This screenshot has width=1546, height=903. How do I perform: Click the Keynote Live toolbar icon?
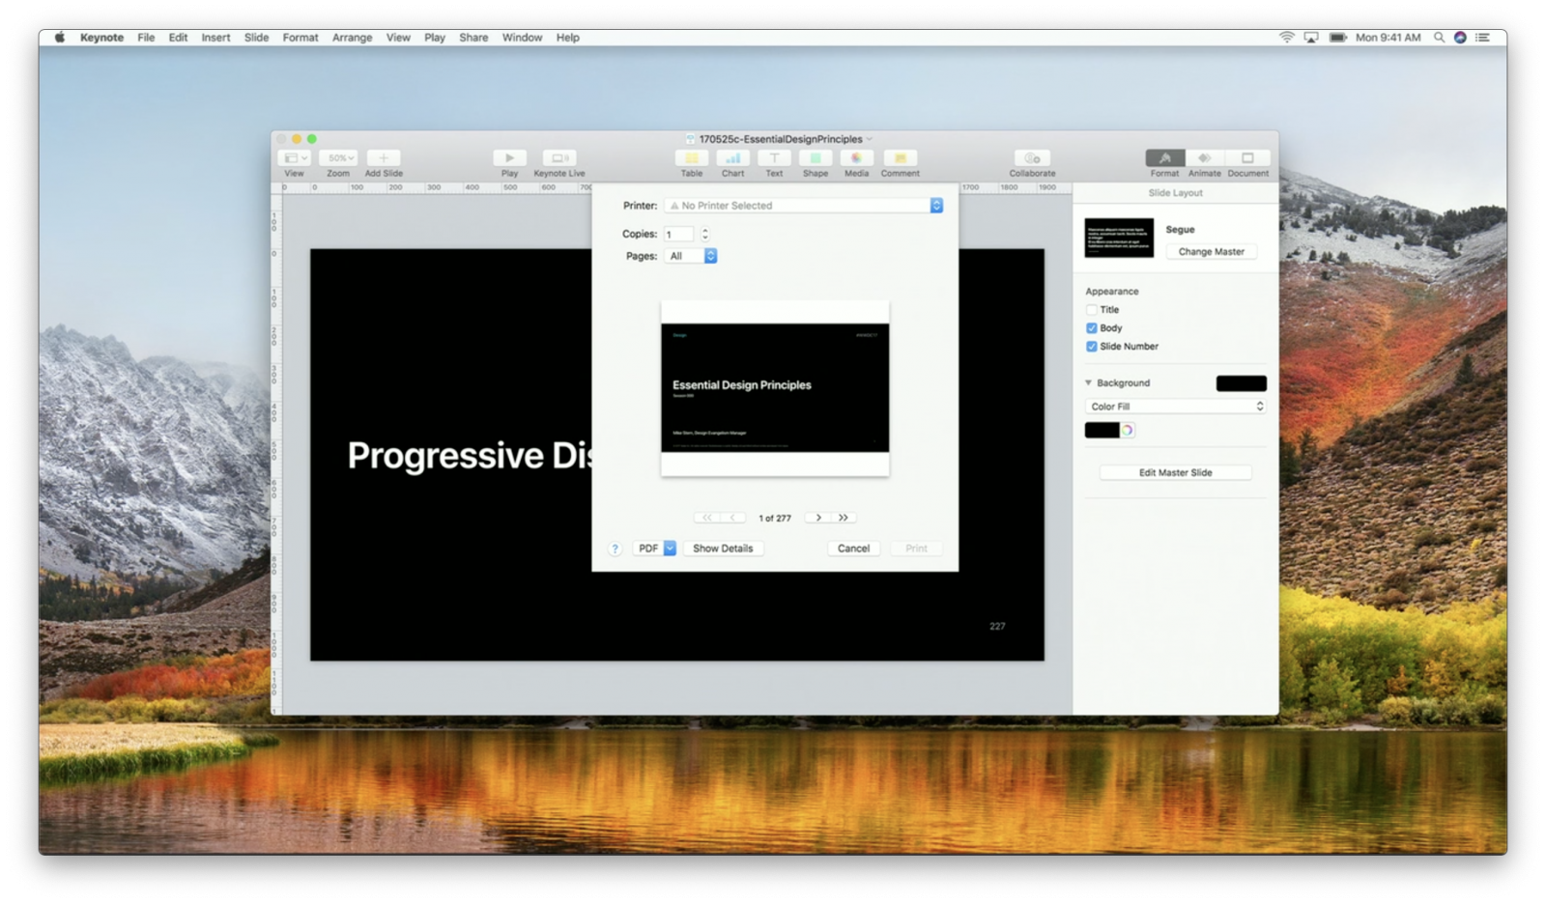tap(559, 158)
